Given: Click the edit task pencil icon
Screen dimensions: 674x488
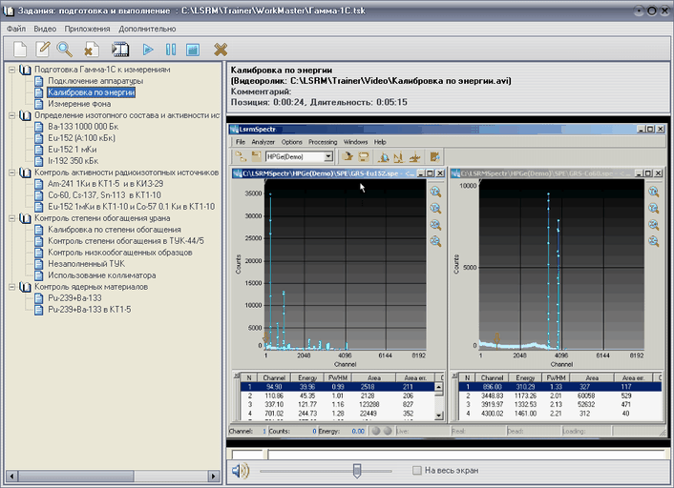Looking at the screenshot, I should point(42,49).
